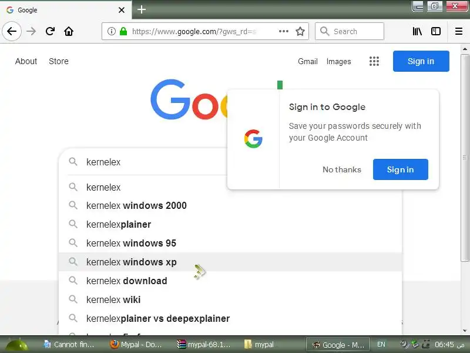470x353 pixels.
Task: Open the Start menu button
Action: [17, 345]
